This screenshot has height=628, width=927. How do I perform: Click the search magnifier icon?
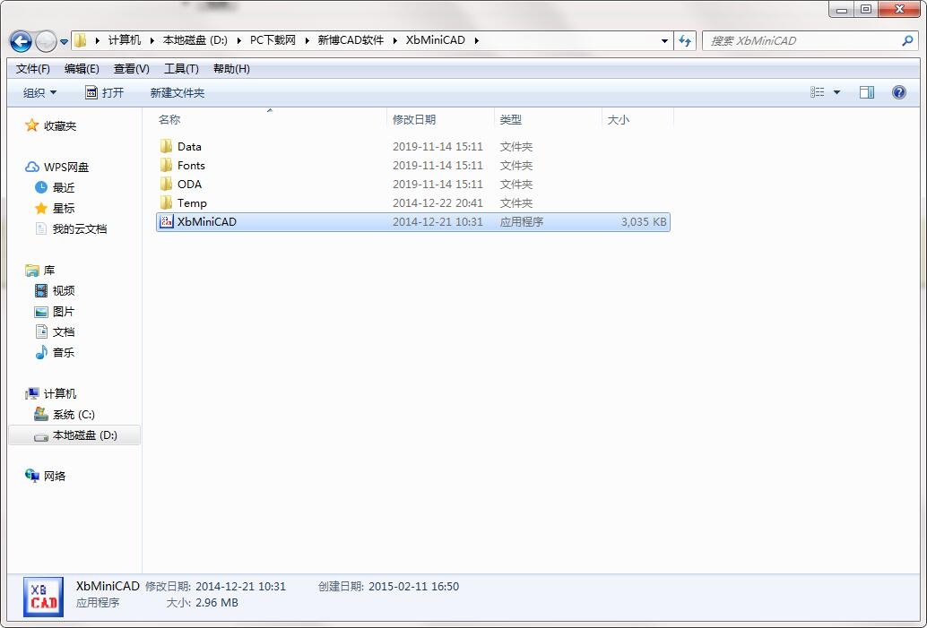(x=907, y=41)
